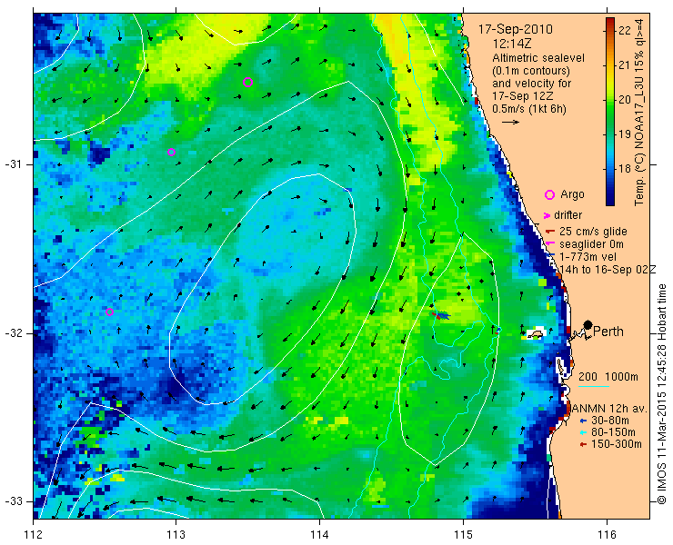Click the blue 30-80m ANMN arrow
Viewport: 673px width, 545px height.
(583, 421)
